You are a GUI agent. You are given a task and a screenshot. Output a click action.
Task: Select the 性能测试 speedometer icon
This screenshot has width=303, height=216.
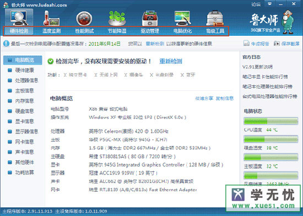pyautogui.click(x=84, y=19)
